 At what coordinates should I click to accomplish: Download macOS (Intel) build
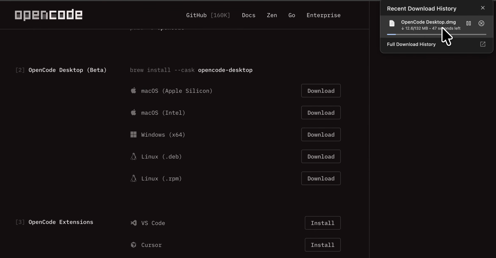[321, 113]
